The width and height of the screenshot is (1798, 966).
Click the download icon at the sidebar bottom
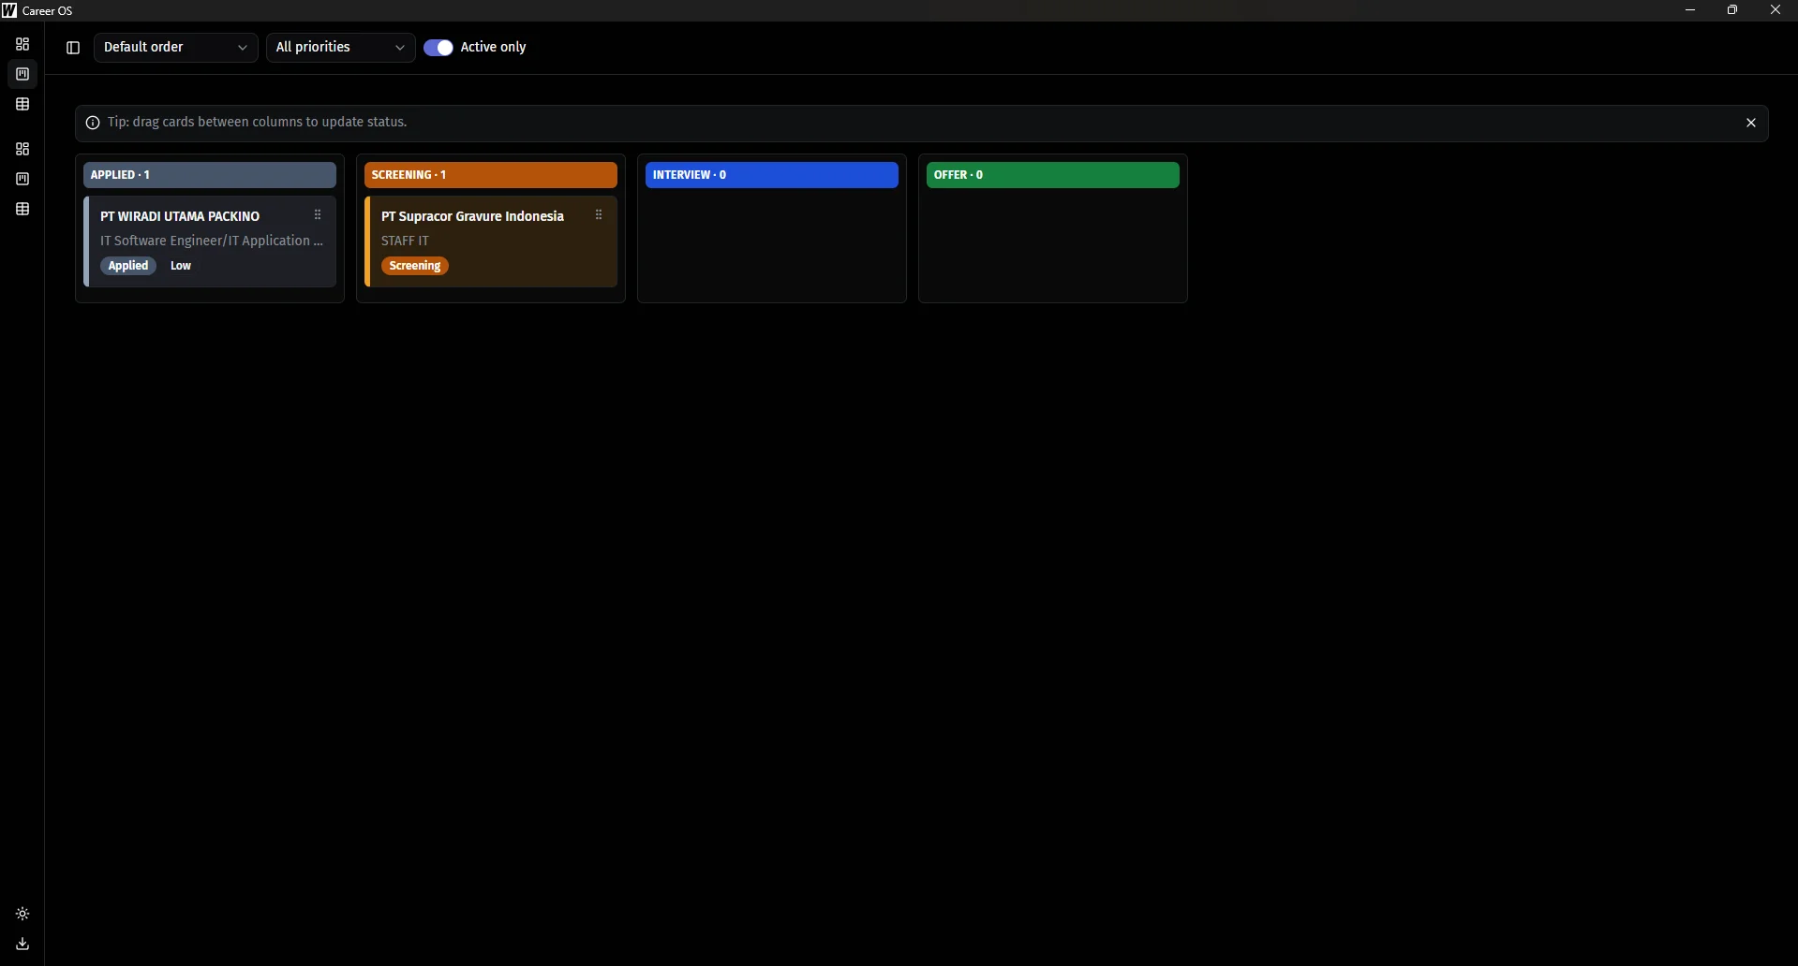22,944
